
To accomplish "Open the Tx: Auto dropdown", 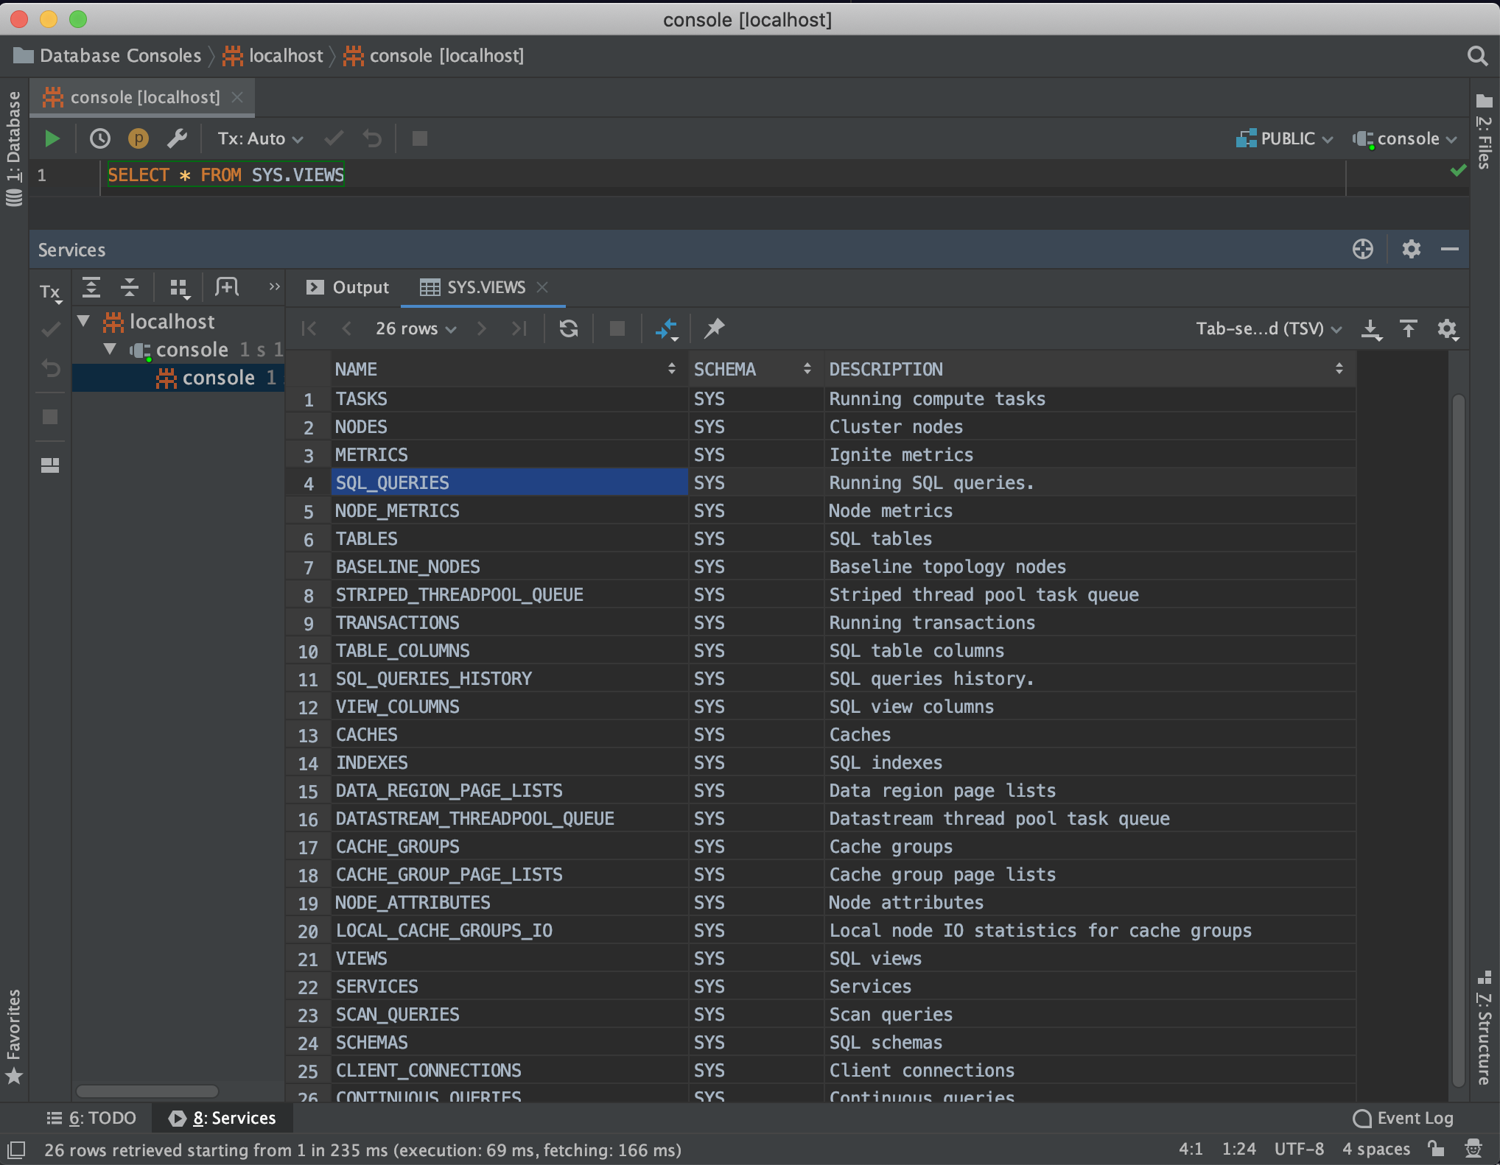I will pyautogui.click(x=259, y=138).
